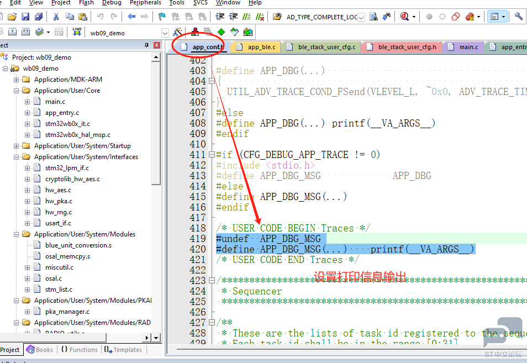The height and width of the screenshot is (363, 527).
Task: Open the SVCS menu
Action: [201, 3]
